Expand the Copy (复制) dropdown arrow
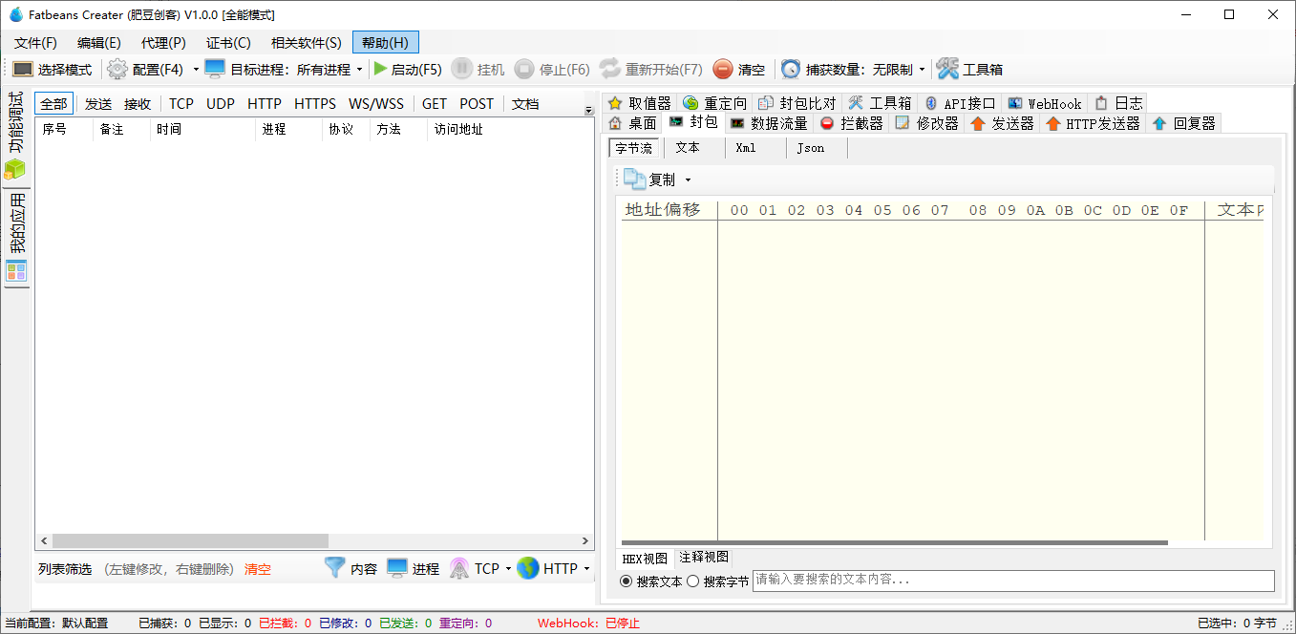The image size is (1296, 634). pyautogui.click(x=688, y=180)
